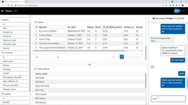Open a new browser tab
The height and width of the screenshot is (105, 188).
(x=26, y=2)
